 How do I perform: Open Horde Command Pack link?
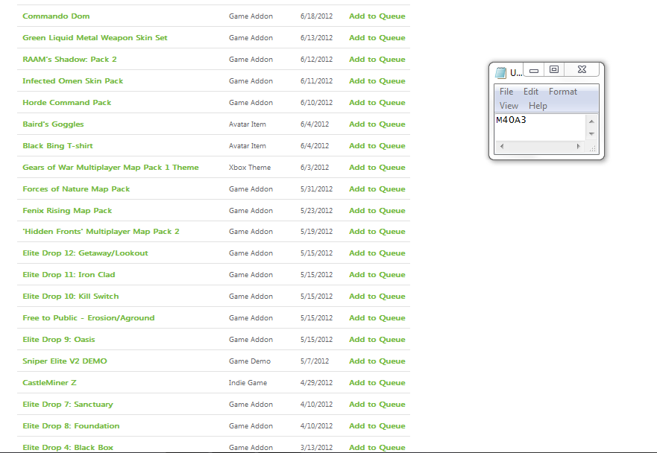point(66,103)
